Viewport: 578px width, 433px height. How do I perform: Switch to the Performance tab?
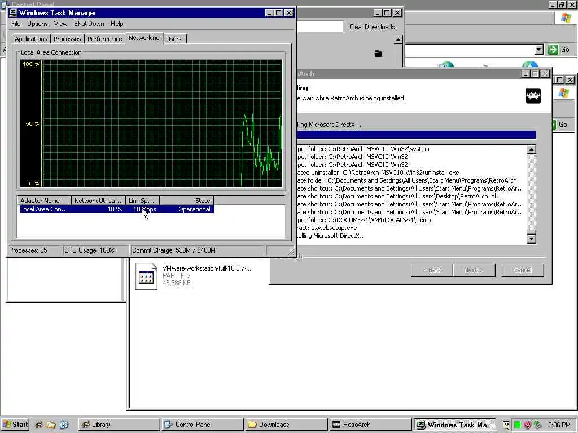click(104, 39)
